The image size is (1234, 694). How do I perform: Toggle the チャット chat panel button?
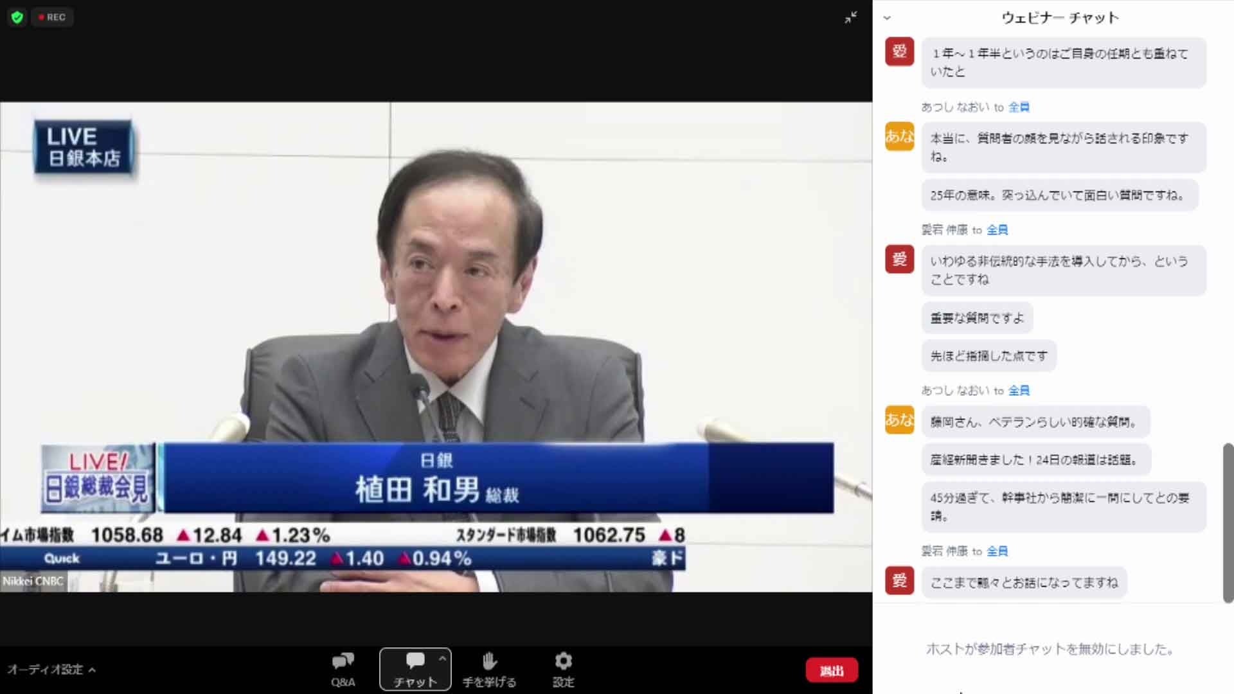[x=415, y=669]
